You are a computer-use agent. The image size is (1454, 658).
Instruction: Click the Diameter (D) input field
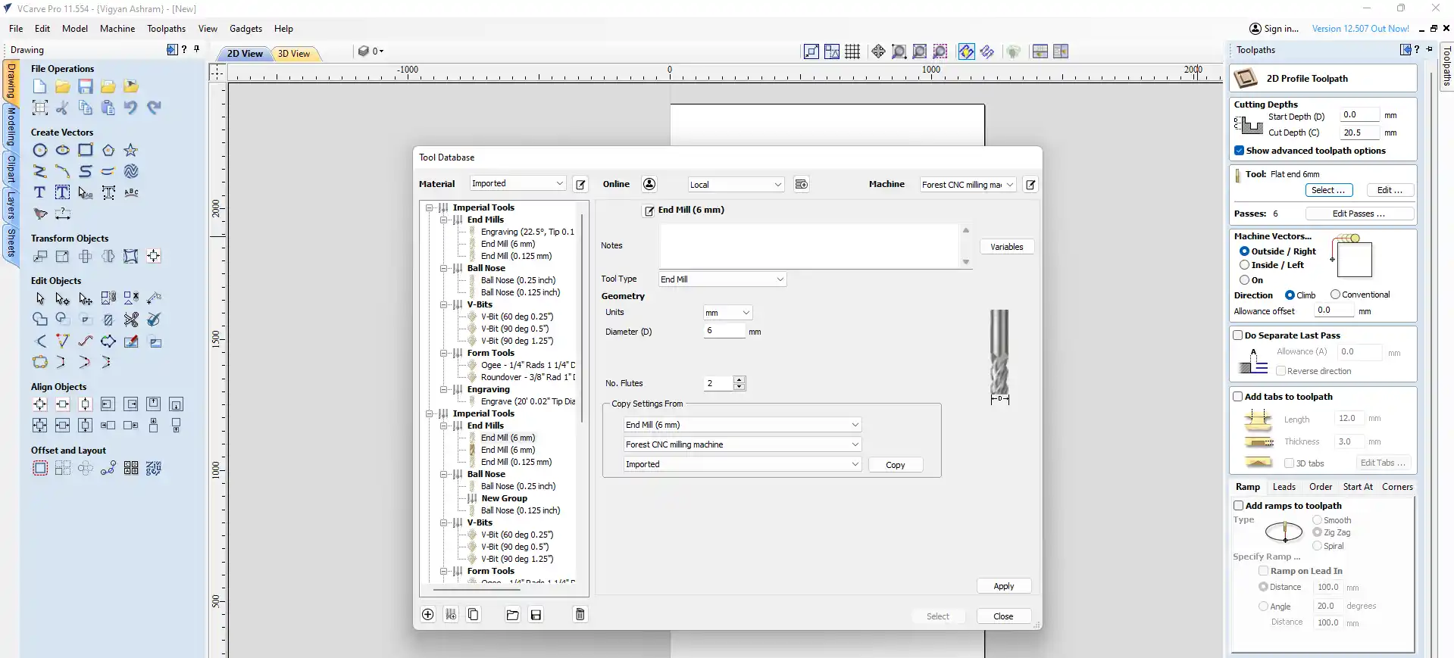pos(724,331)
